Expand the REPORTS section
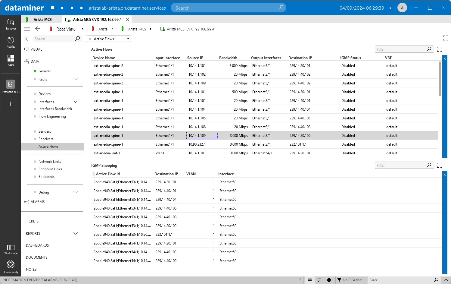The width and height of the screenshot is (451, 284). click(x=76, y=234)
